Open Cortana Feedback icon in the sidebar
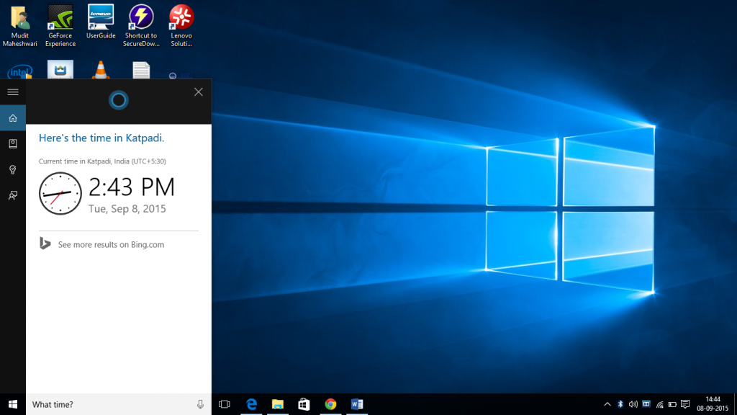Image resolution: width=737 pixels, height=415 pixels. point(13,195)
